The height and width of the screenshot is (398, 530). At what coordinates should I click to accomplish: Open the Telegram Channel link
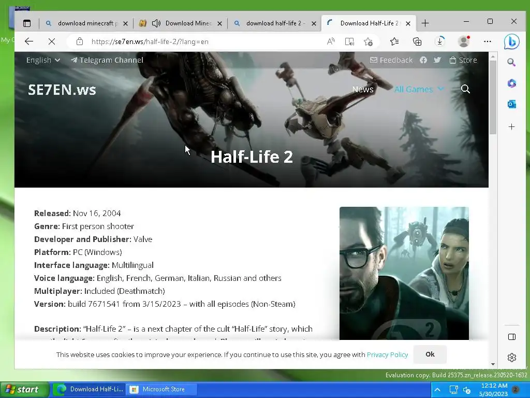[x=107, y=60]
